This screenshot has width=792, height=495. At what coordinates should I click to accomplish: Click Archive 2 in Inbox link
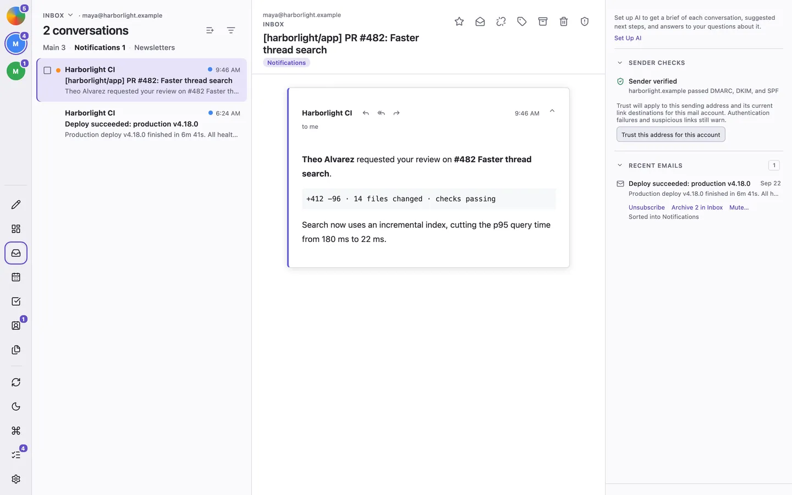(x=697, y=207)
